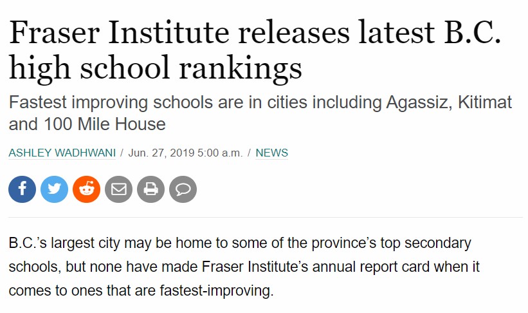Print the article with printer icon
This screenshot has height=313, width=528.
point(150,189)
